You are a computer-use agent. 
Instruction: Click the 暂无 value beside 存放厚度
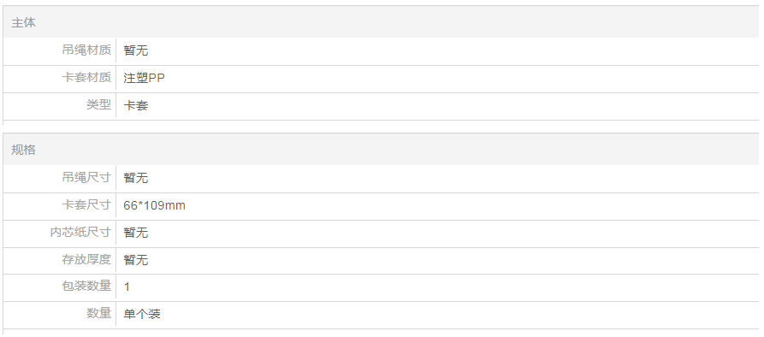[136, 260]
